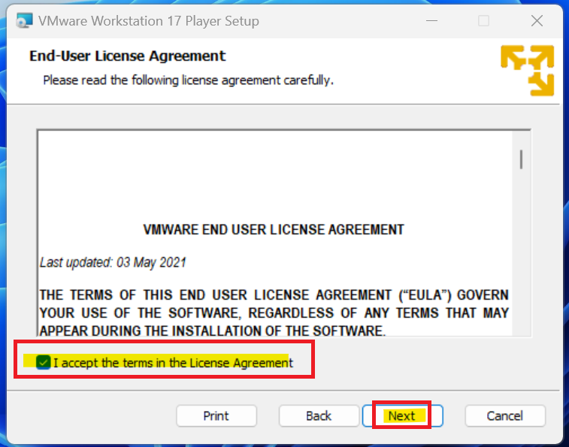The height and width of the screenshot is (447, 569).
Task: Minimize the setup window
Action: point(431,21)
